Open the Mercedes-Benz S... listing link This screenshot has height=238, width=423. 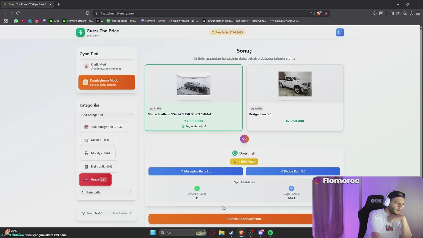tap(196, 171)
